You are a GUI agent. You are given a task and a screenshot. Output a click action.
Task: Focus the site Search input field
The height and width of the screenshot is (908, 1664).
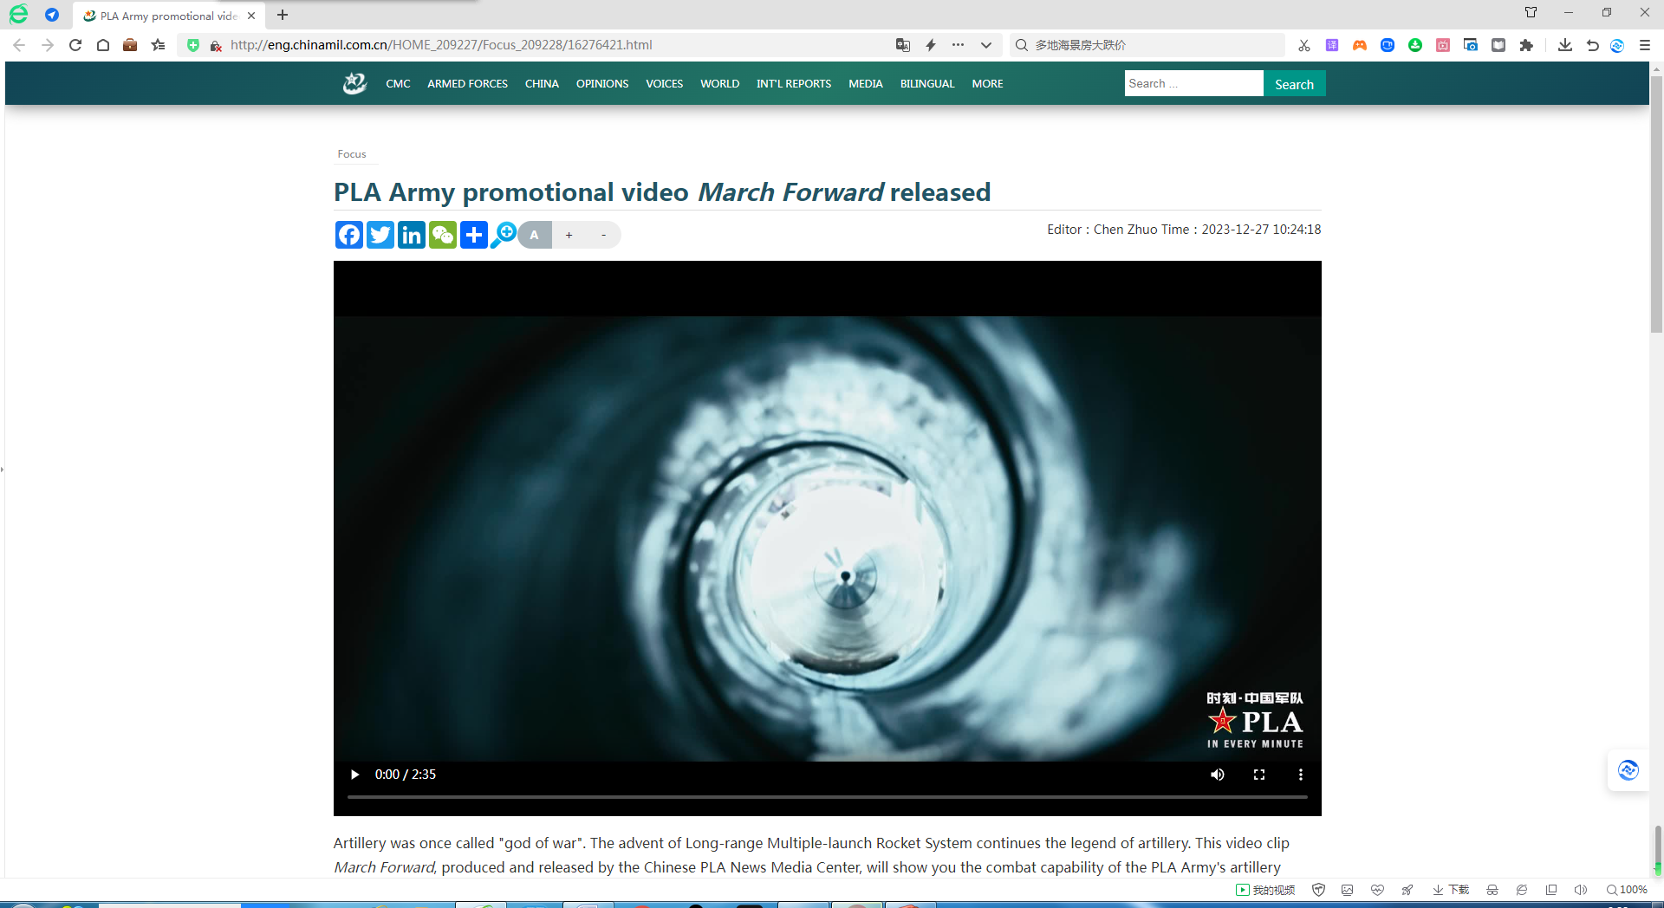pyautogui.click(x=1193, y=83)
